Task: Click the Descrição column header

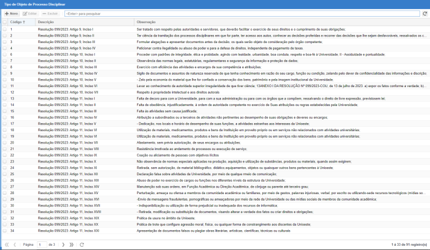Action: coord(46,22)
